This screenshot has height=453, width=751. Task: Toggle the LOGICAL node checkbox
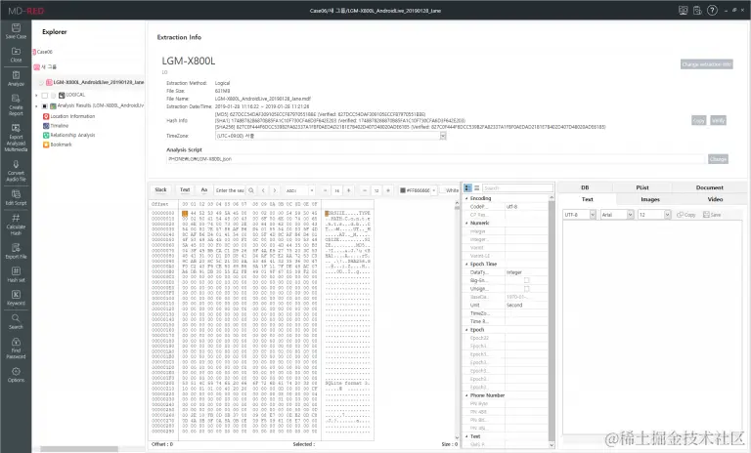[x=45, y=96]
